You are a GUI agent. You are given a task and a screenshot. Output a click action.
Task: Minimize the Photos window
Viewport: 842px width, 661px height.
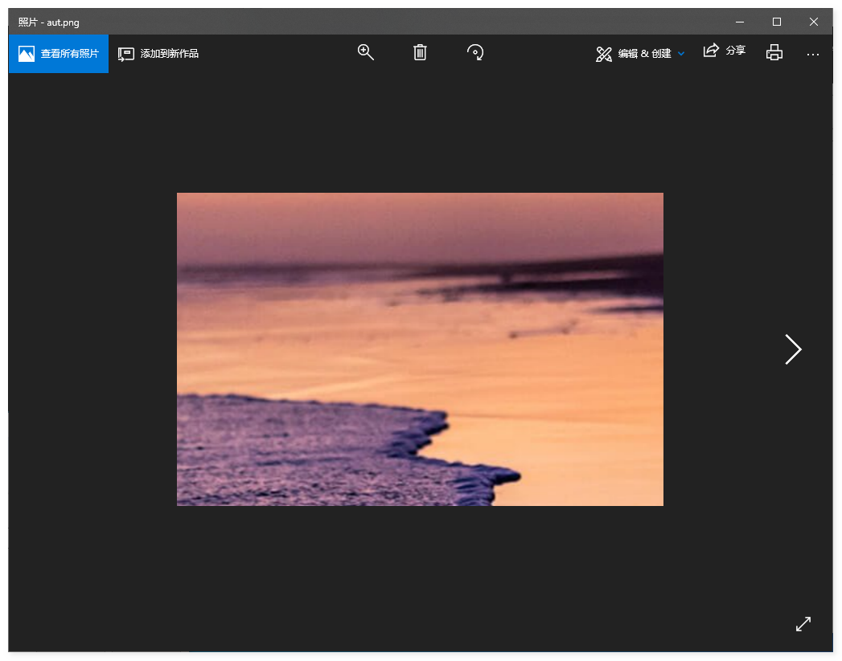click(740, 22)
